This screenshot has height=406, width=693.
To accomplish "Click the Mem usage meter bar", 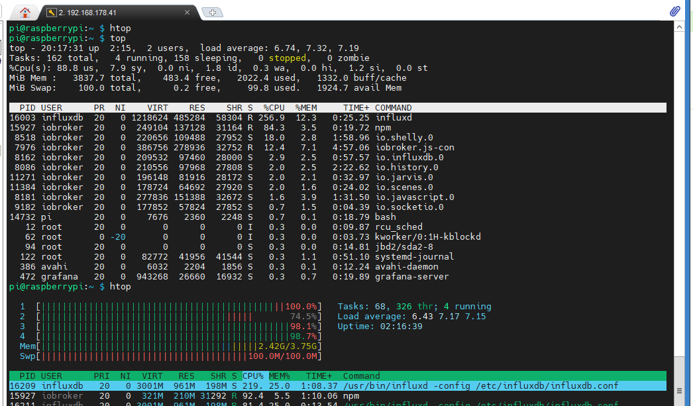I will pos(179,346).
